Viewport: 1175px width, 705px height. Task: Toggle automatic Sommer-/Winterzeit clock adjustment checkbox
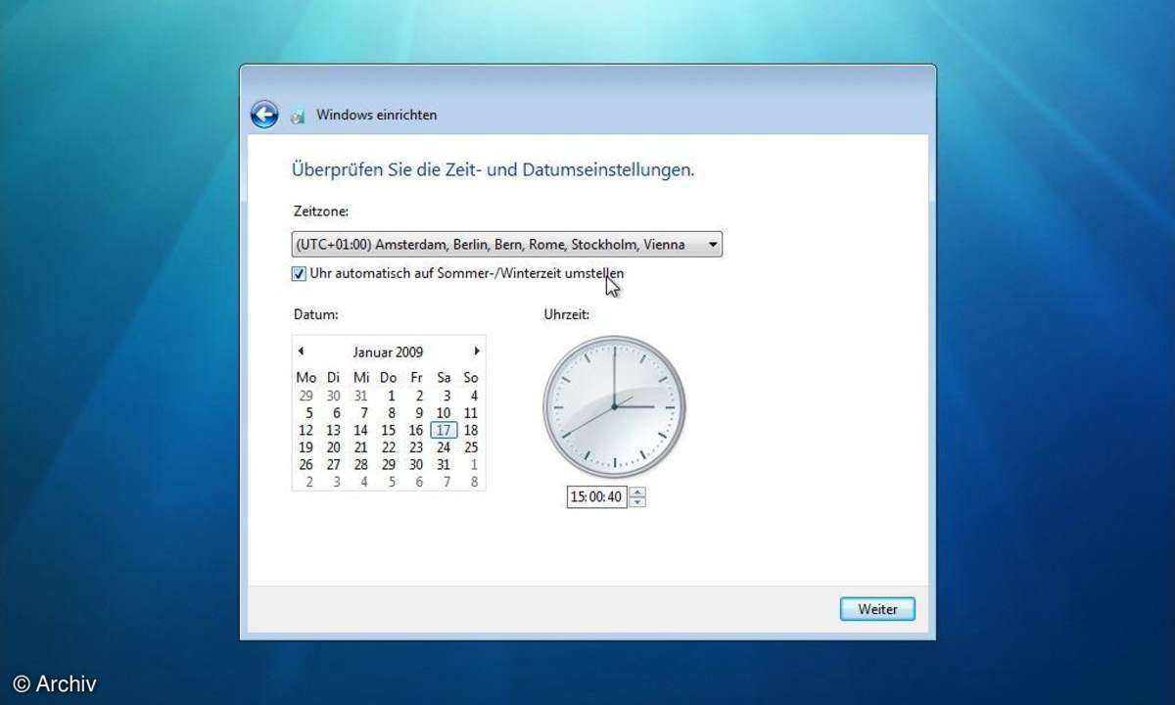(x=299, y=274)
